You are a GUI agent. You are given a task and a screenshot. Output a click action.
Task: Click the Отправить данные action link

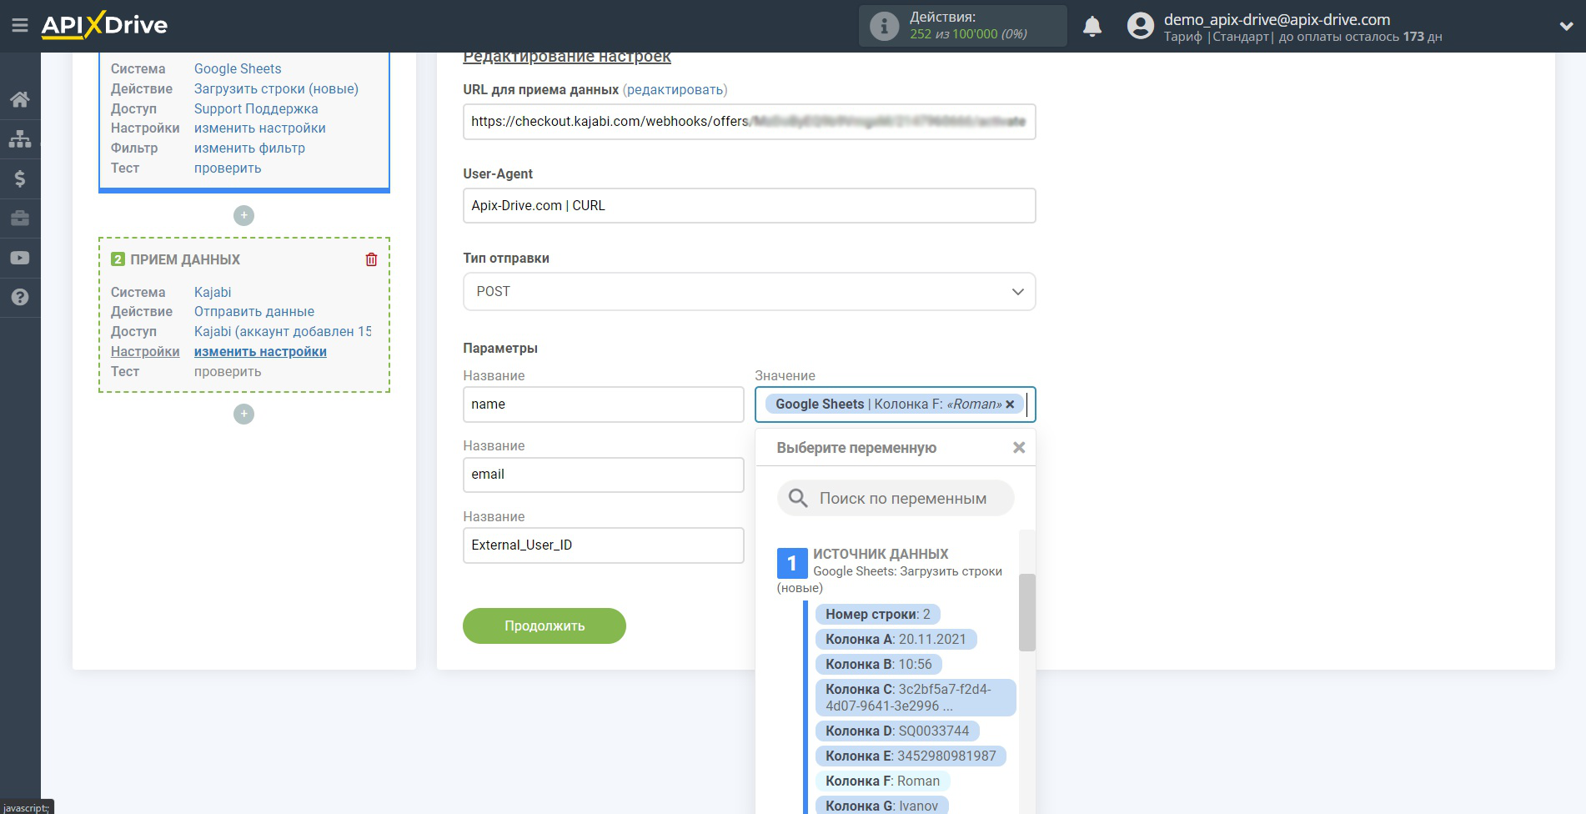tap(254, 311)
